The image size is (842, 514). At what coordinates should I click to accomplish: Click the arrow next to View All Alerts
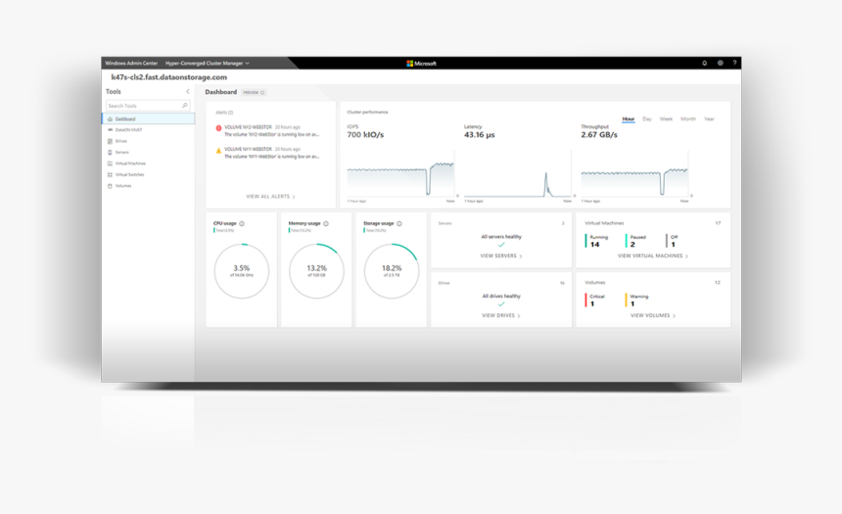click(294, 197)
